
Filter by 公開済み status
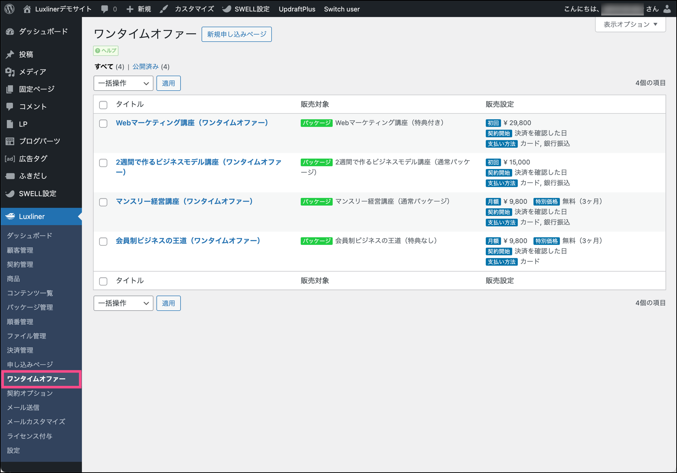point(145,67)
